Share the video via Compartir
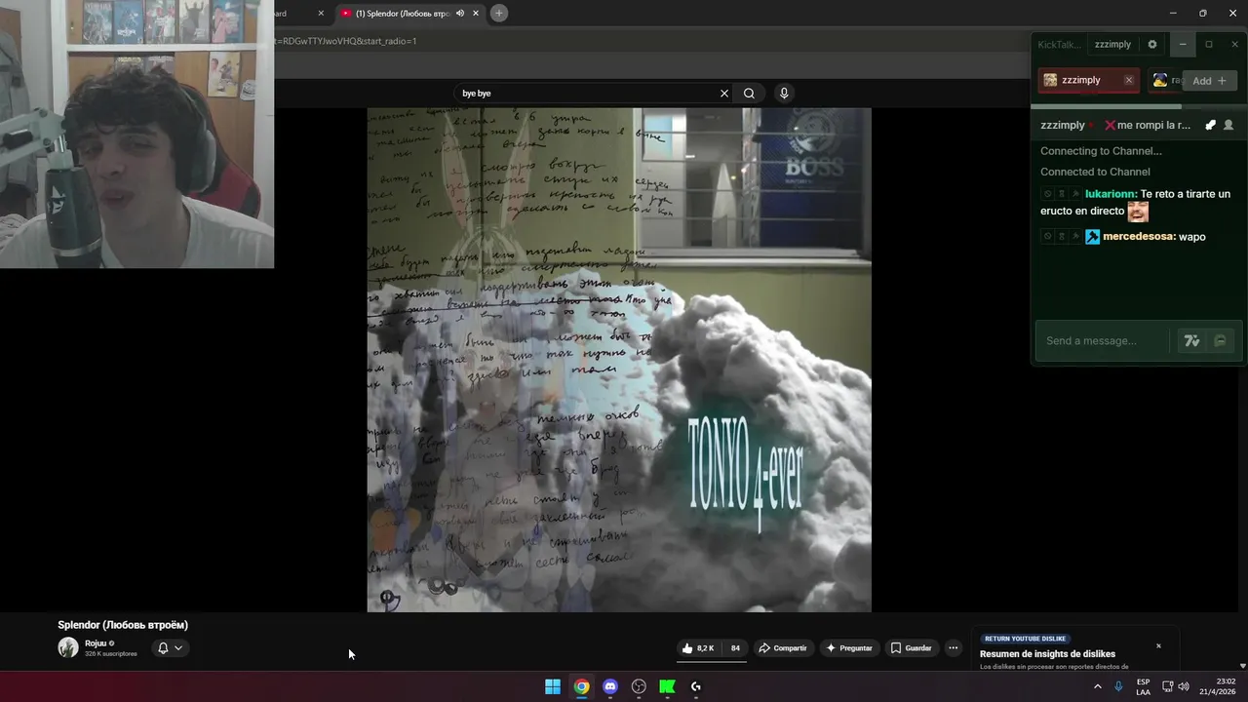Image resolution: width=1248 pixels, height=702 pixels. [x=783, y=648]
